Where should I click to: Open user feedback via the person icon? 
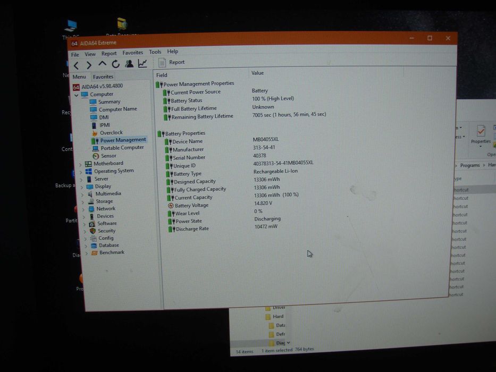click(x=129, y=64)
